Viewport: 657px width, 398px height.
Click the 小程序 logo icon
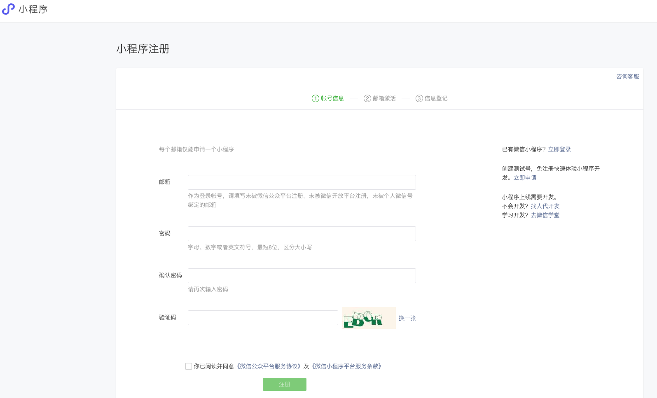coord(8,9)
